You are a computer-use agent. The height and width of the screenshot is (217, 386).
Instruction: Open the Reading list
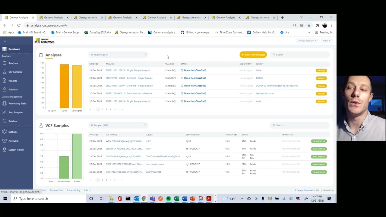tap(324, 33)
